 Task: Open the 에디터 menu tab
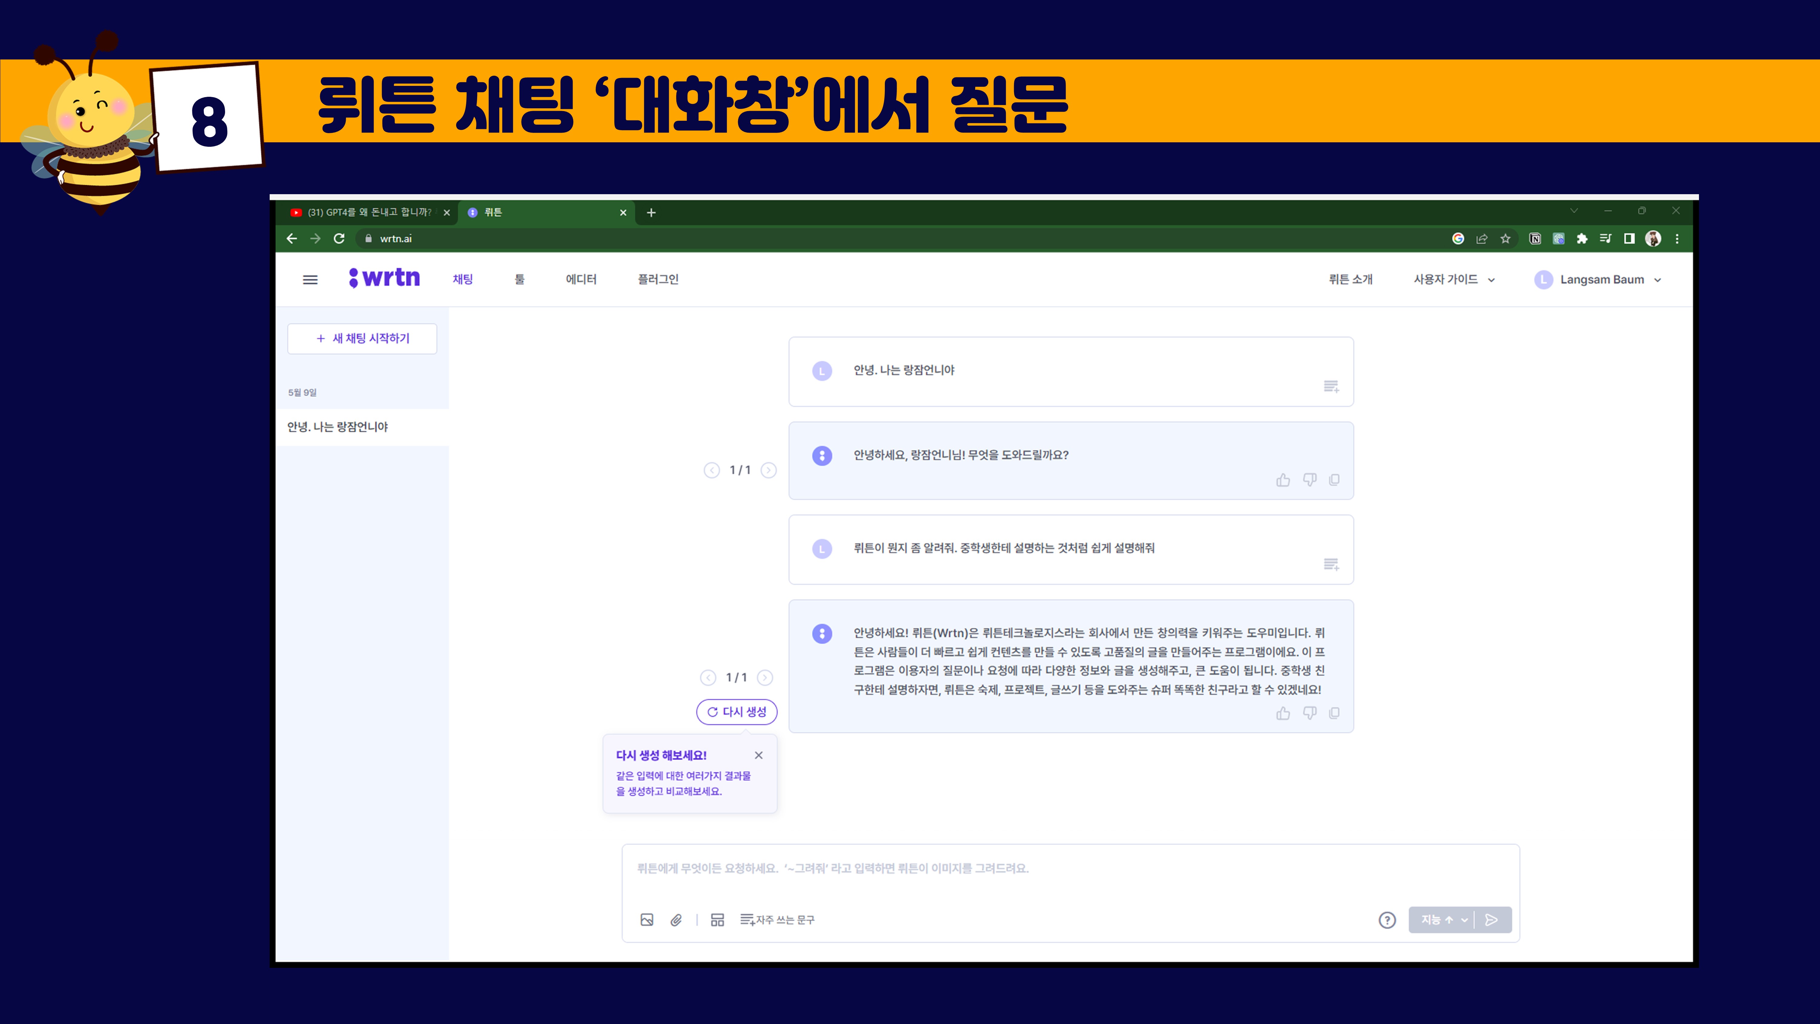tap(581, 279)
